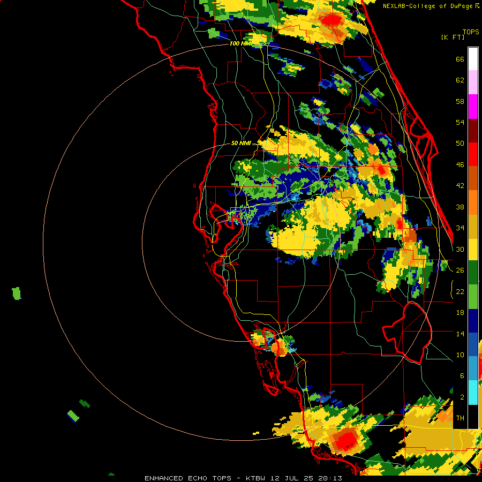
Task: Select the 38 legend value
Action: [460, 207]
